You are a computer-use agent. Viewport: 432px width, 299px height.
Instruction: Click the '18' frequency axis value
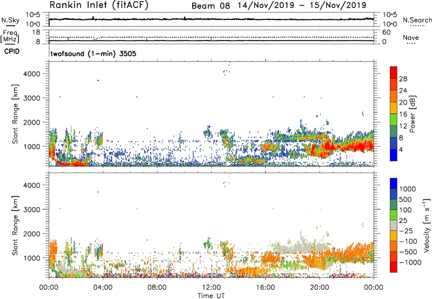click(x=36, y=32)
